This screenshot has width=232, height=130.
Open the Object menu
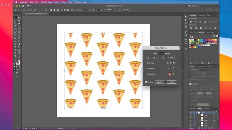tap(43, 2)
